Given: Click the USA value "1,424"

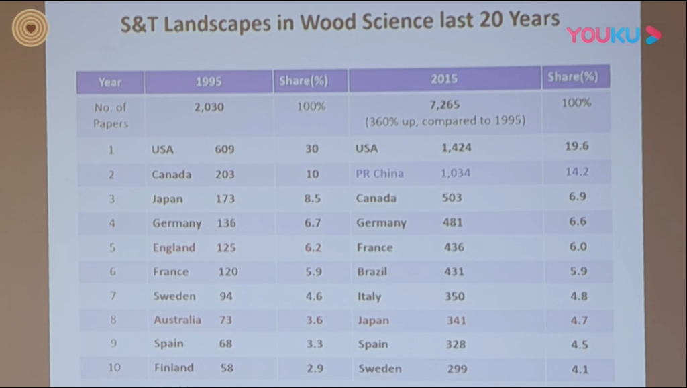Looking at the screenshot, I should tap(456, 148).
